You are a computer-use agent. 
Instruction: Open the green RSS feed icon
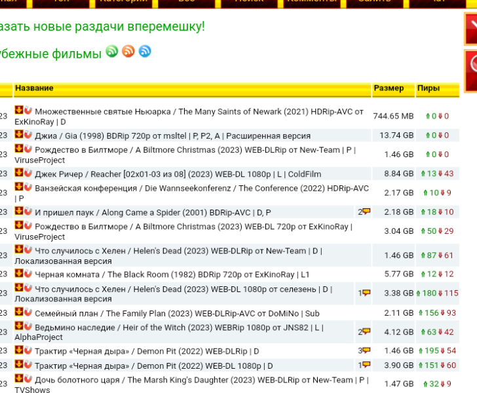coord(112,51)
